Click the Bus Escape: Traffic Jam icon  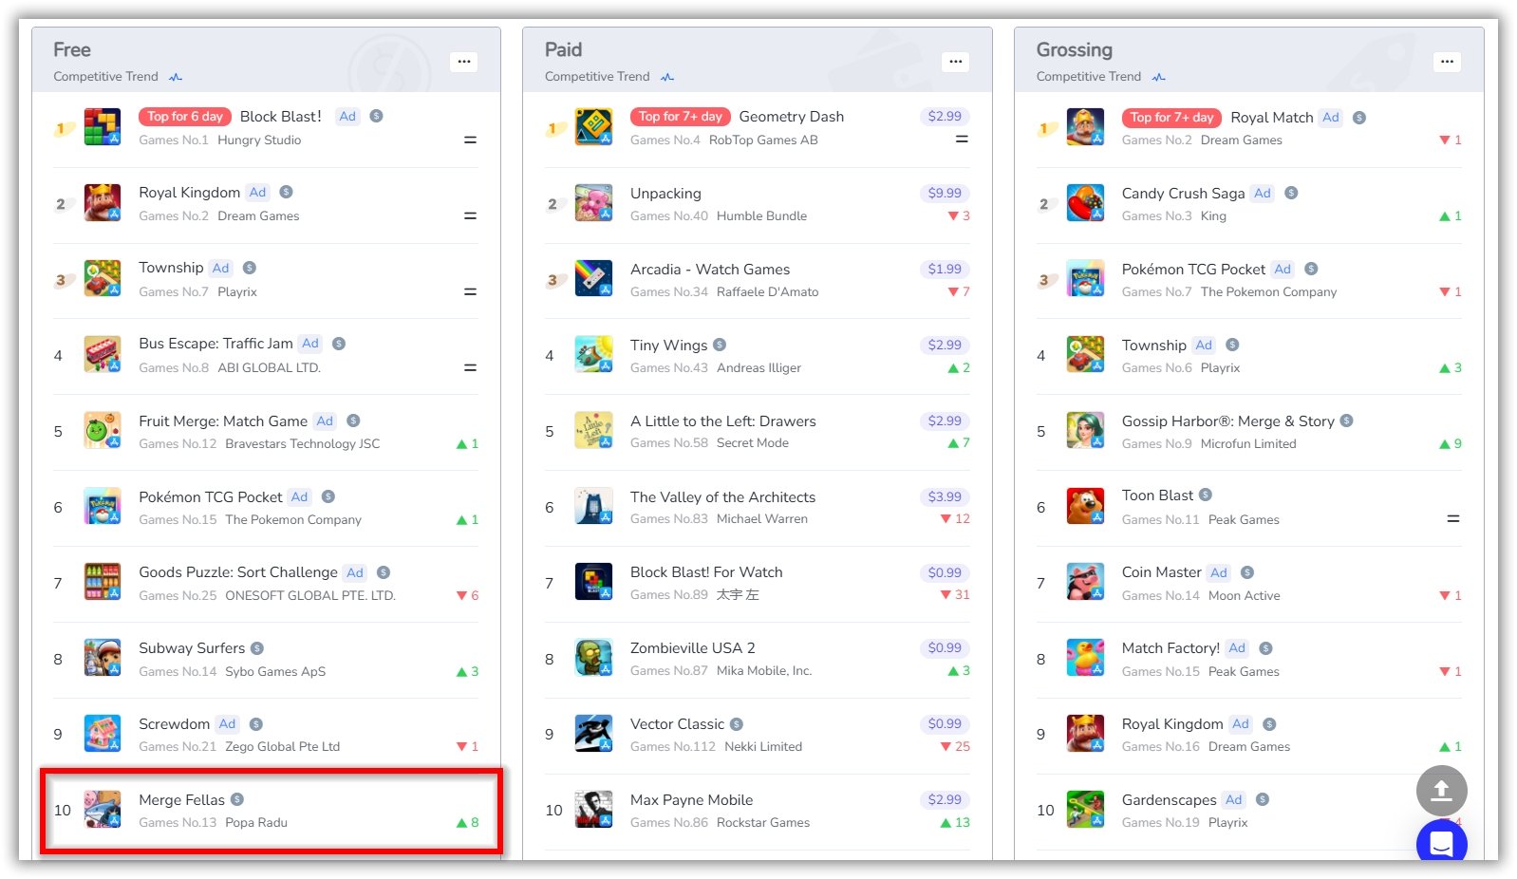coord(103,355)
